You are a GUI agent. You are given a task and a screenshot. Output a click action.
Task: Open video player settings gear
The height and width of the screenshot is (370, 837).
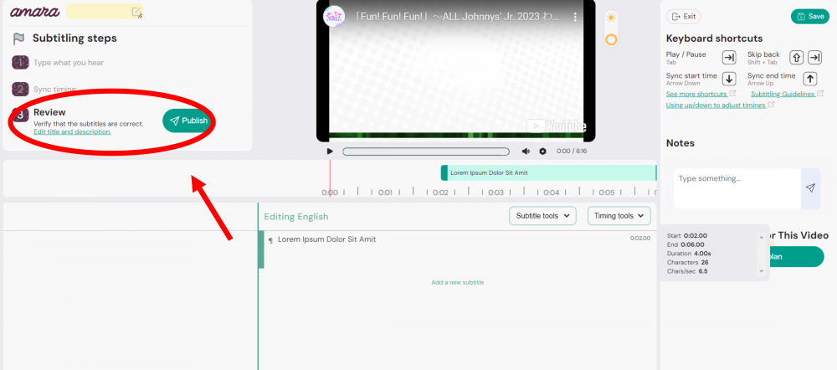pyautogui.click(x=542, y=152)
